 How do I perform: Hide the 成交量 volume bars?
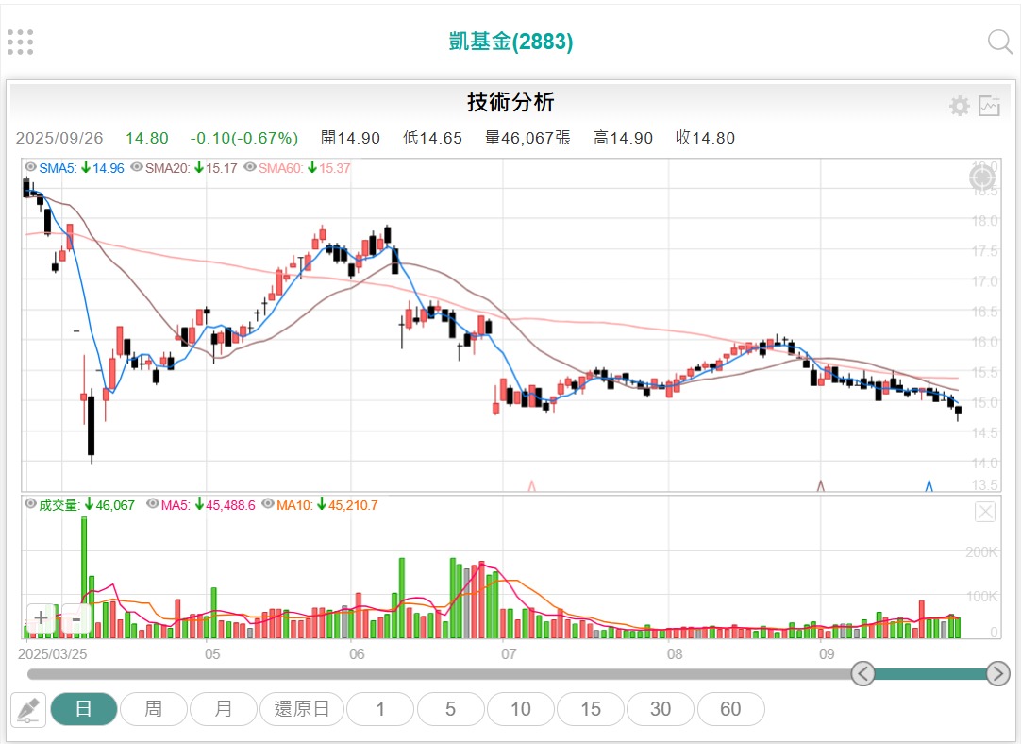(x=31, y=505)
